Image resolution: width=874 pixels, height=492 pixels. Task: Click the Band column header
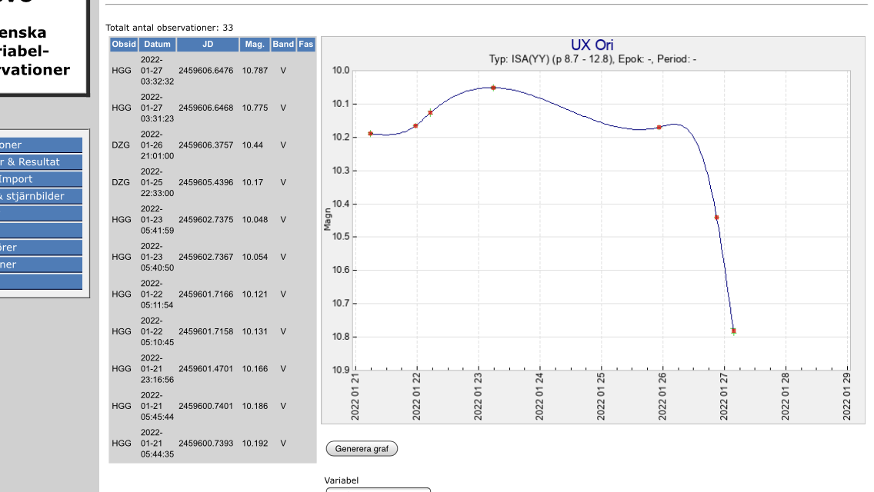[283, 45]
